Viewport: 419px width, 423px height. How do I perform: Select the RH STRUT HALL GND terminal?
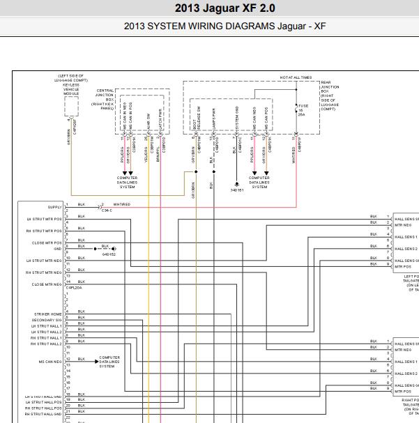coord(43,414)
